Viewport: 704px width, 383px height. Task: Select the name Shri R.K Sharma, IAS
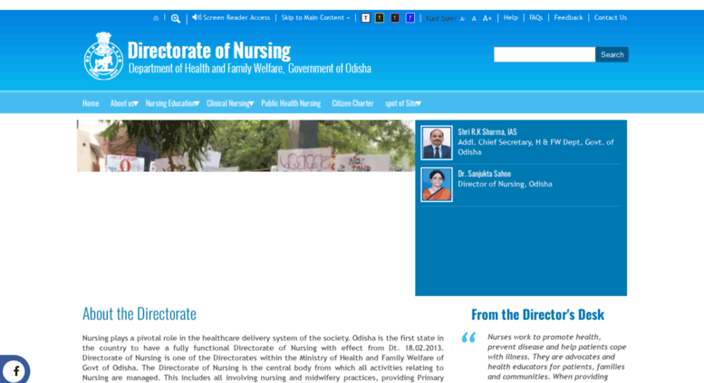point(487,132)
